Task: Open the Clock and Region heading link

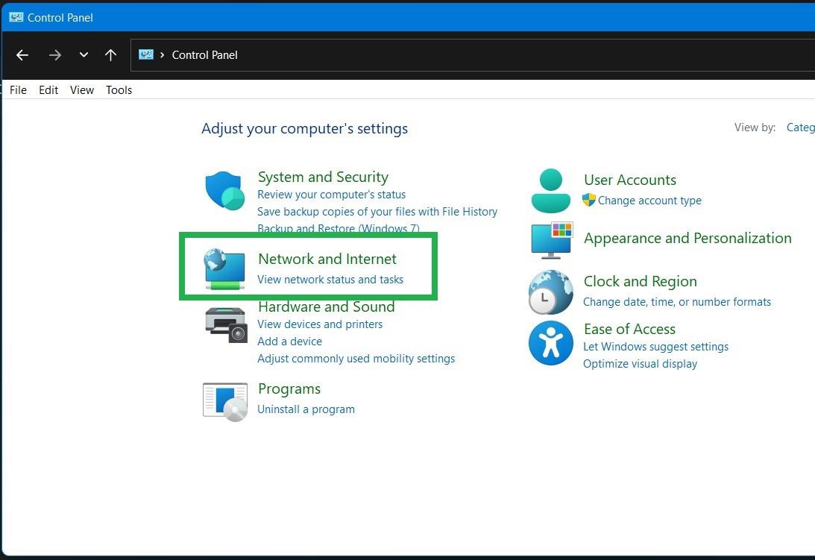Action: coord(641,281)
